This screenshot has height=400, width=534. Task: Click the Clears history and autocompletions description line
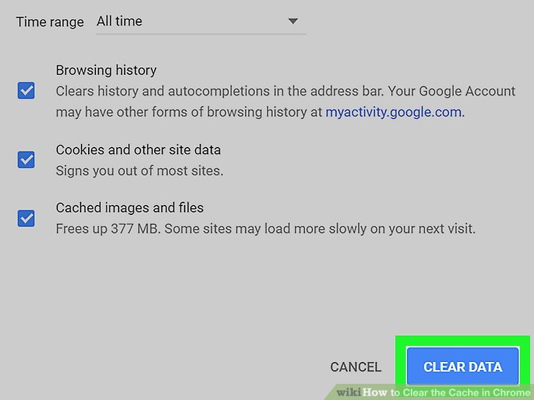pos(285,91)
